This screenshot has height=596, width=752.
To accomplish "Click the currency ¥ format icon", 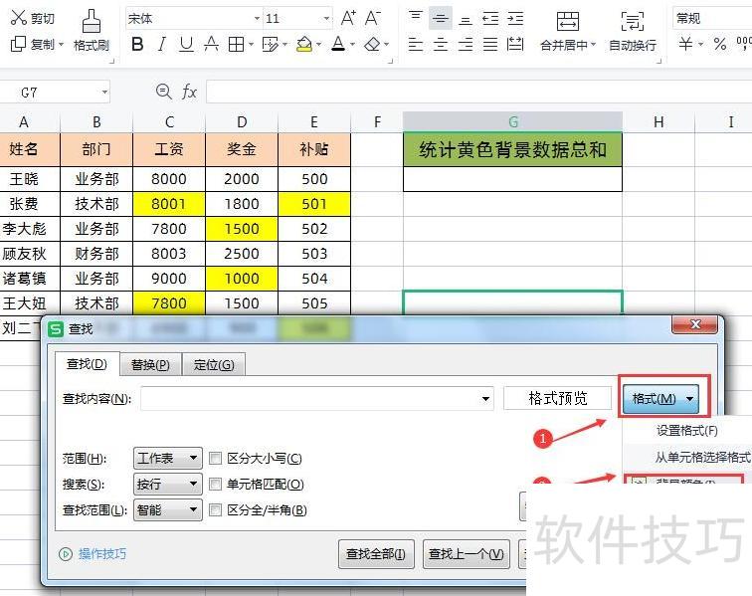I will tap(685, 44).
